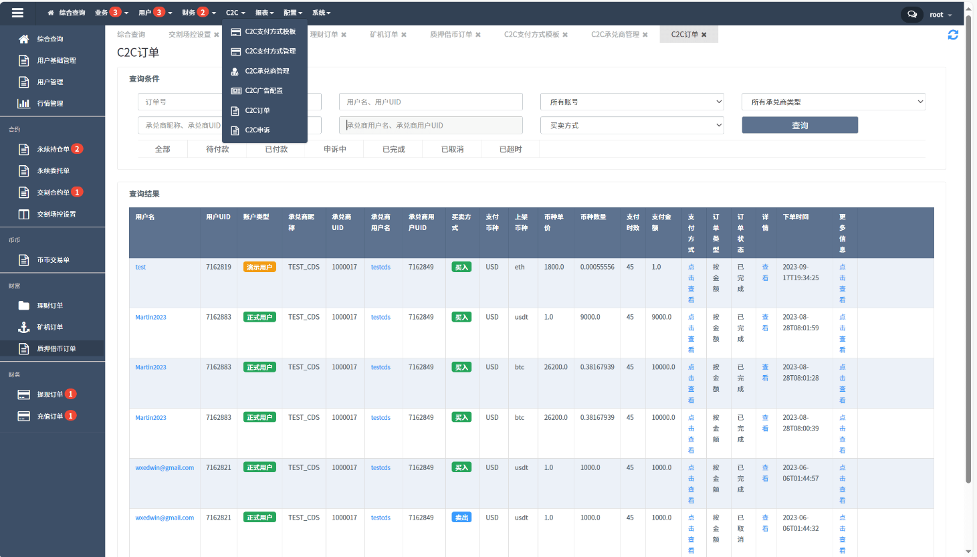Image resolution: width=977 pixels, height=557 pixels.
Task: Click the 理财订单 folder icon
Action: coord(23,306)
